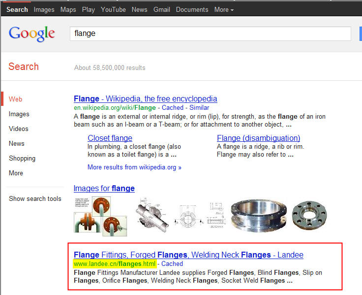
Task: Go to YouTube from top bar
Action: click(113, 9)
